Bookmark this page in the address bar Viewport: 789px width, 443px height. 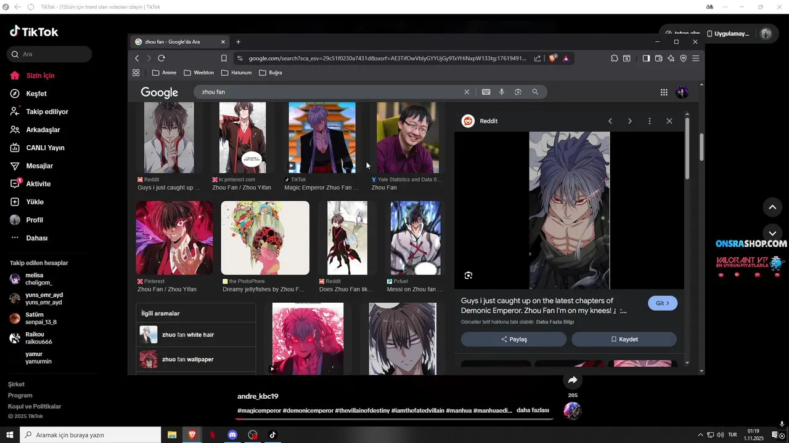pyautogui.click(x=224, y=58)
